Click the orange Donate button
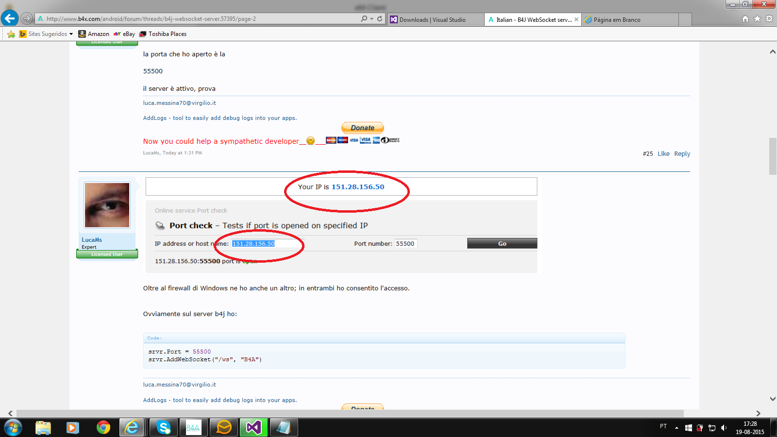The image size is (777, 437). pos(363,128)
